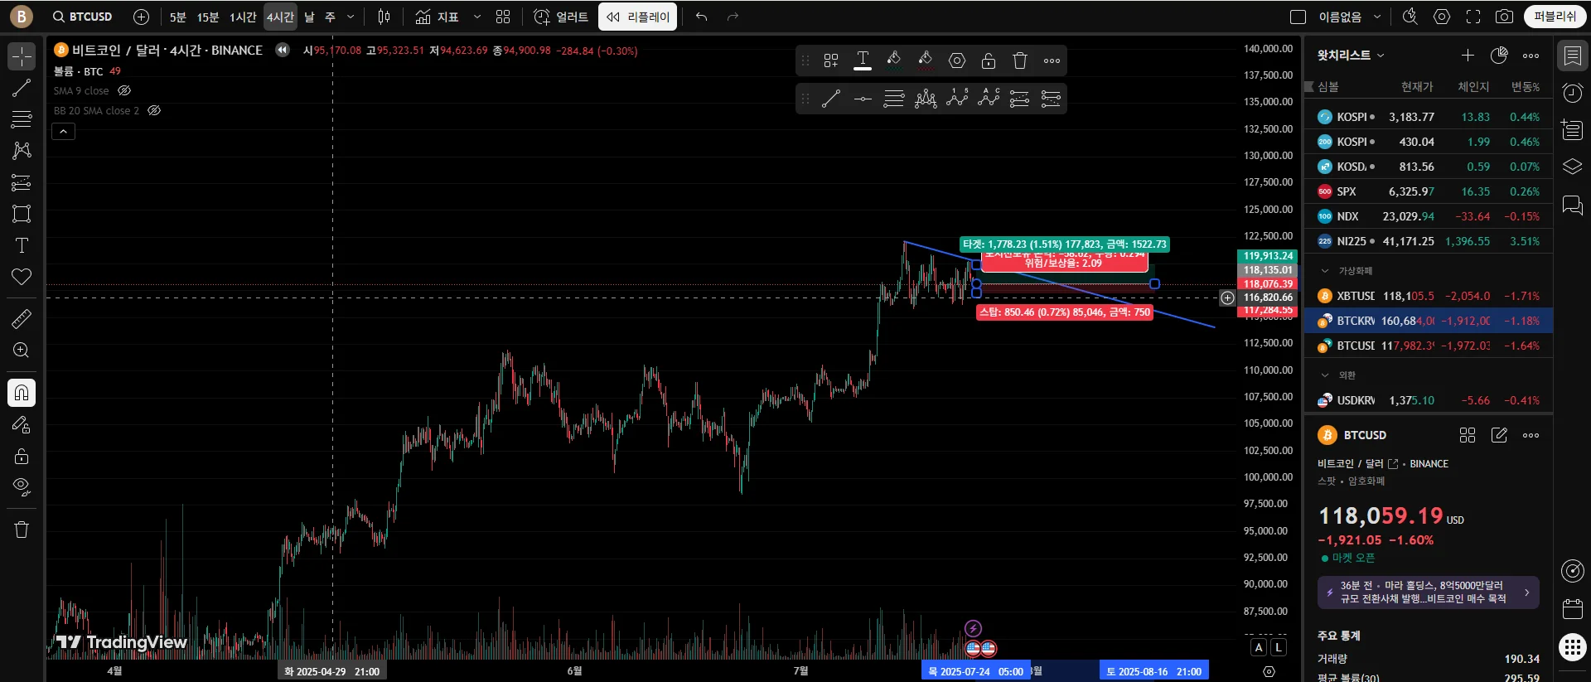Viewport: 1591px width, 682px height.
Task: Delete the selected drawing from floating toolbar
Action: click(1020, 60)
